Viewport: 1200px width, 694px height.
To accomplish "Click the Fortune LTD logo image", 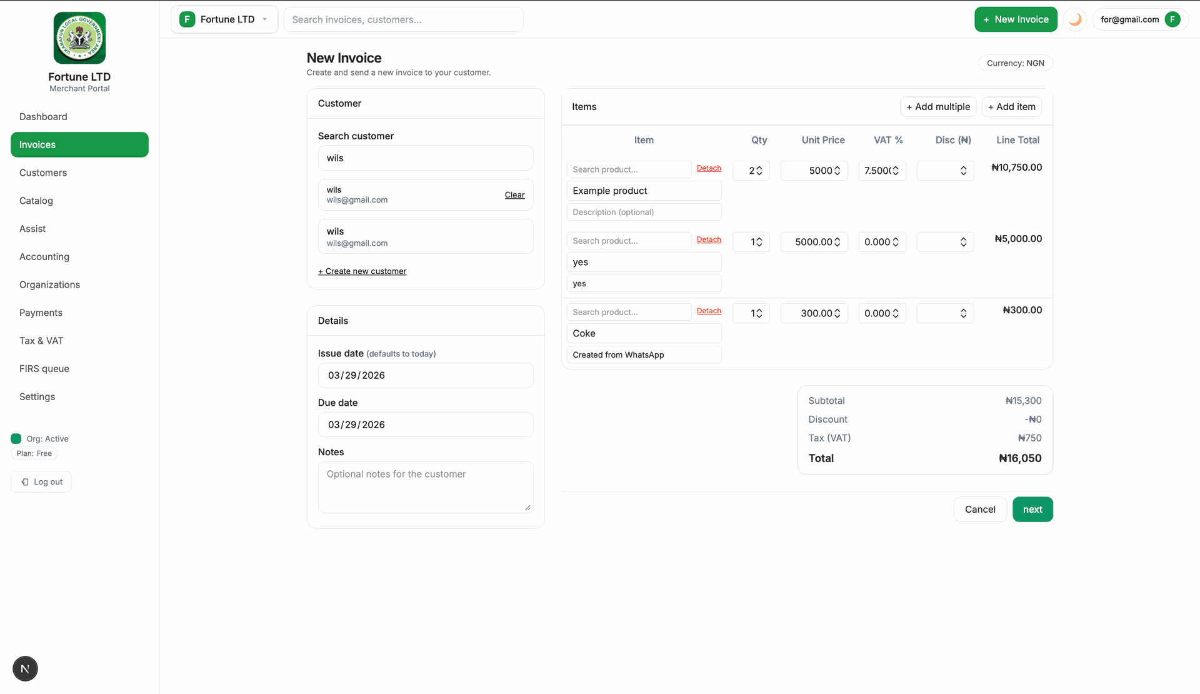I will pyautogui.click(x=79, y=38).
